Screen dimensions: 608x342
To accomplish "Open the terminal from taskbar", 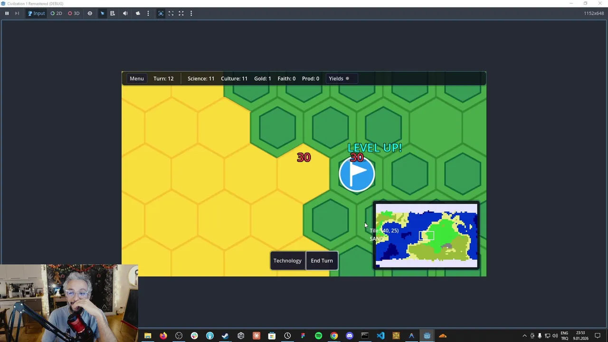I will 365,336.
